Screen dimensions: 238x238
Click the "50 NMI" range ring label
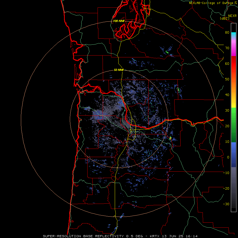(119, 70)
